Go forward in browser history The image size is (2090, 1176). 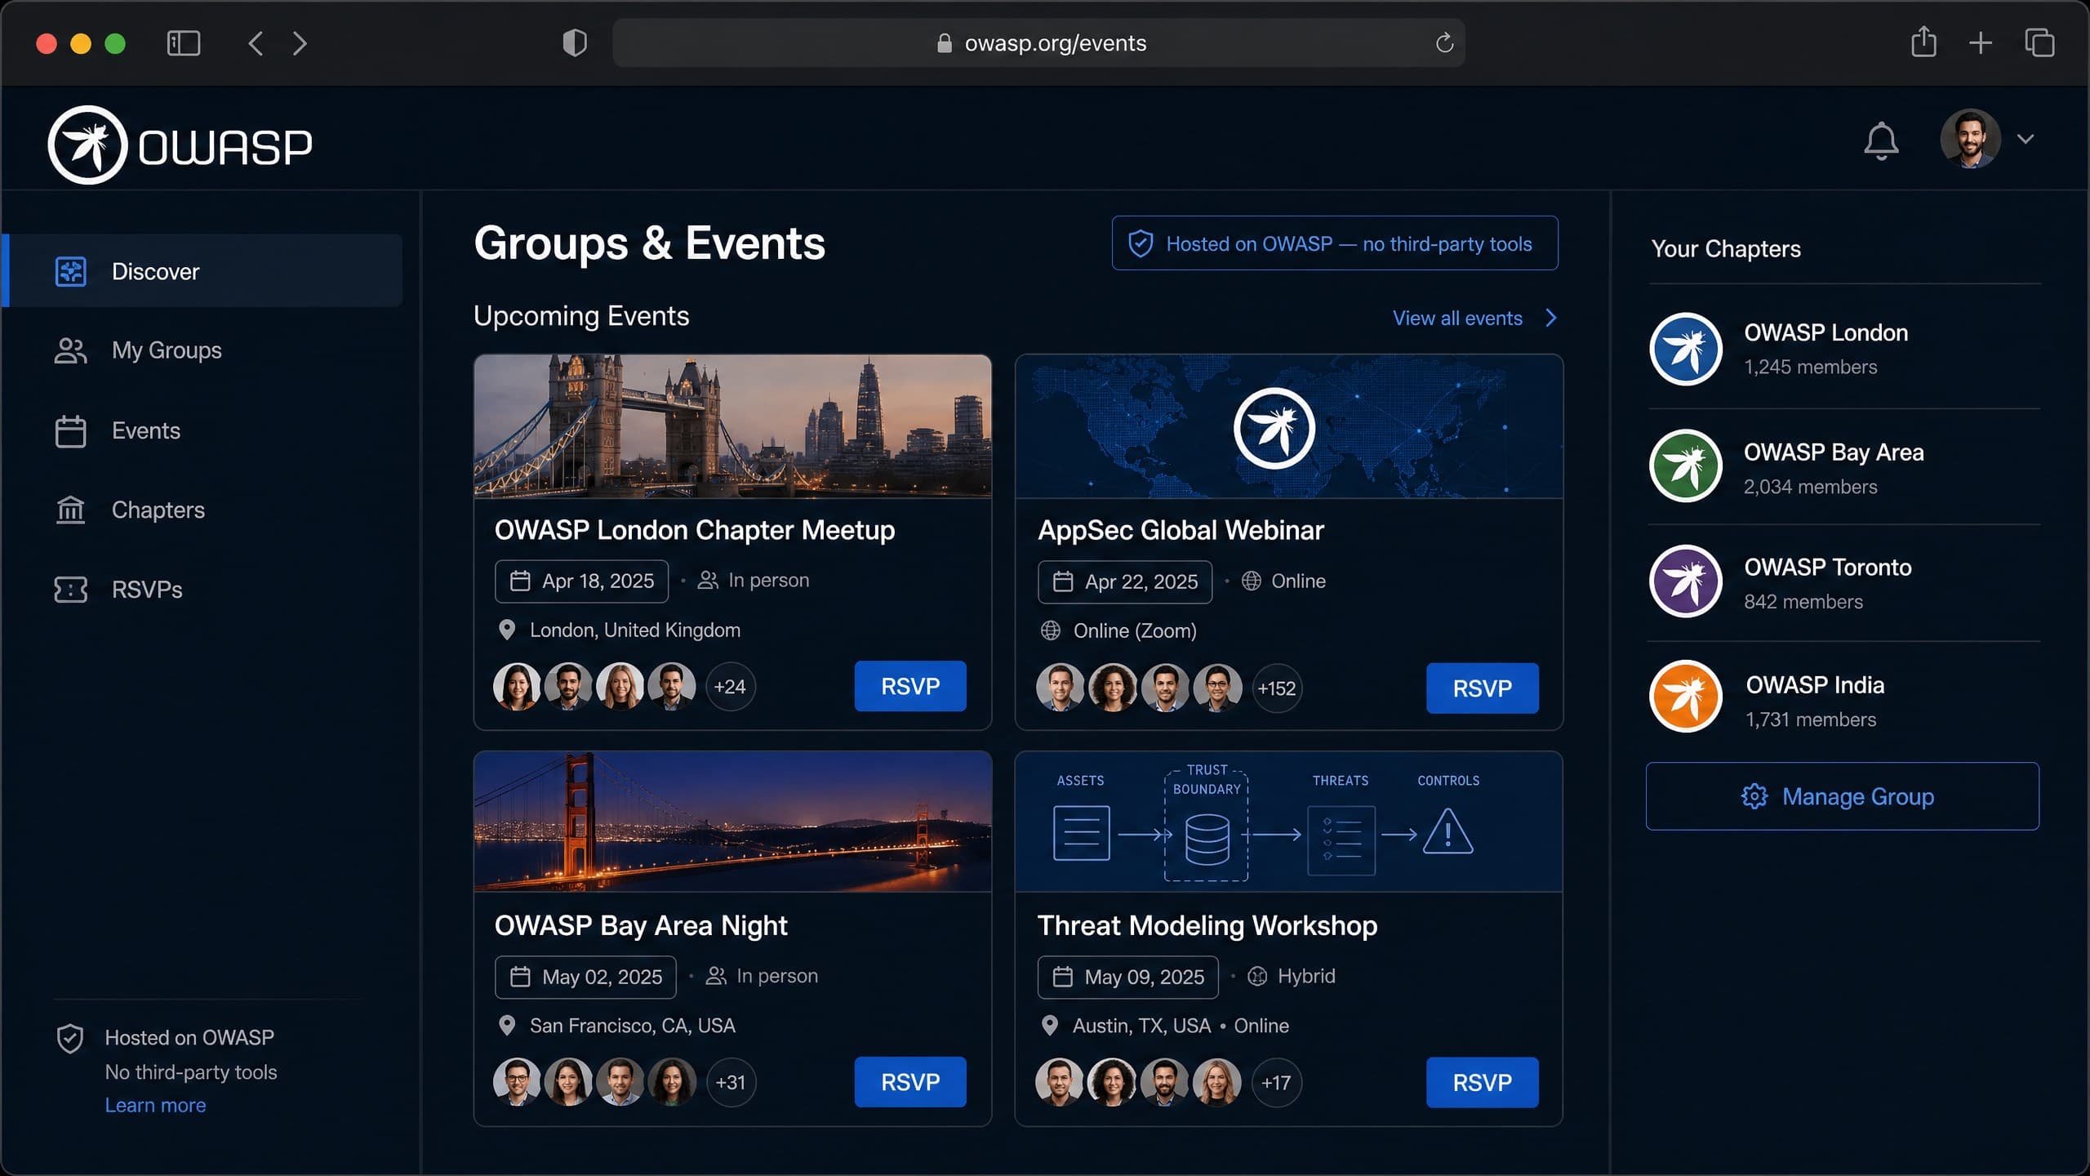300,43
